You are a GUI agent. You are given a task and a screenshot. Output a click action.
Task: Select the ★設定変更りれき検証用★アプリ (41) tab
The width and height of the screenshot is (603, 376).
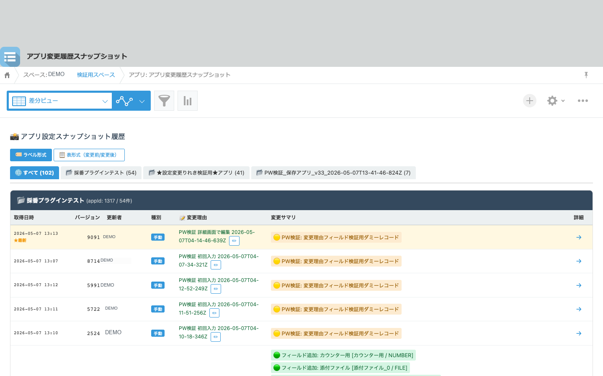click(196, 173)
